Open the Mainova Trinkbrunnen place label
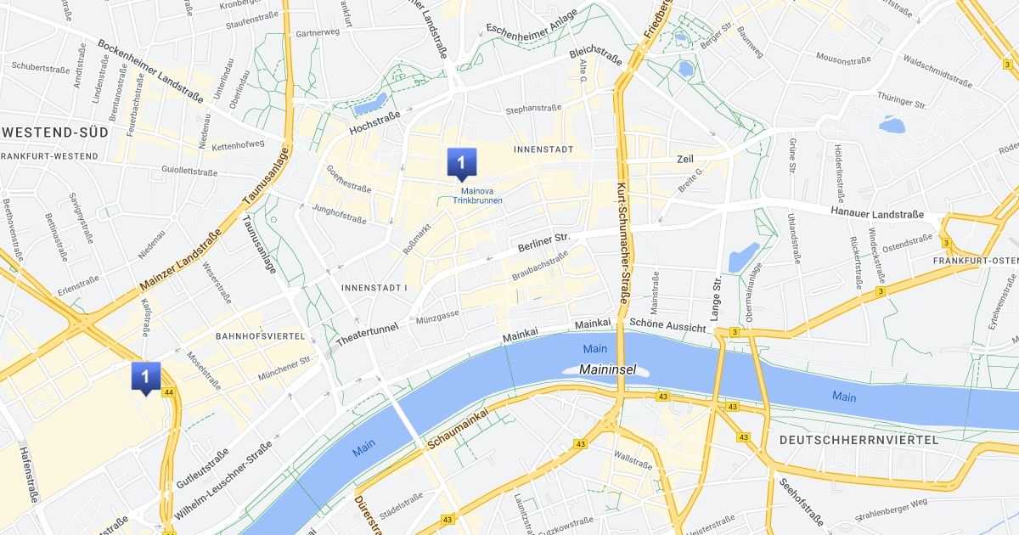Viewport: 1019px width, 535px height. [x=470, y=195]
